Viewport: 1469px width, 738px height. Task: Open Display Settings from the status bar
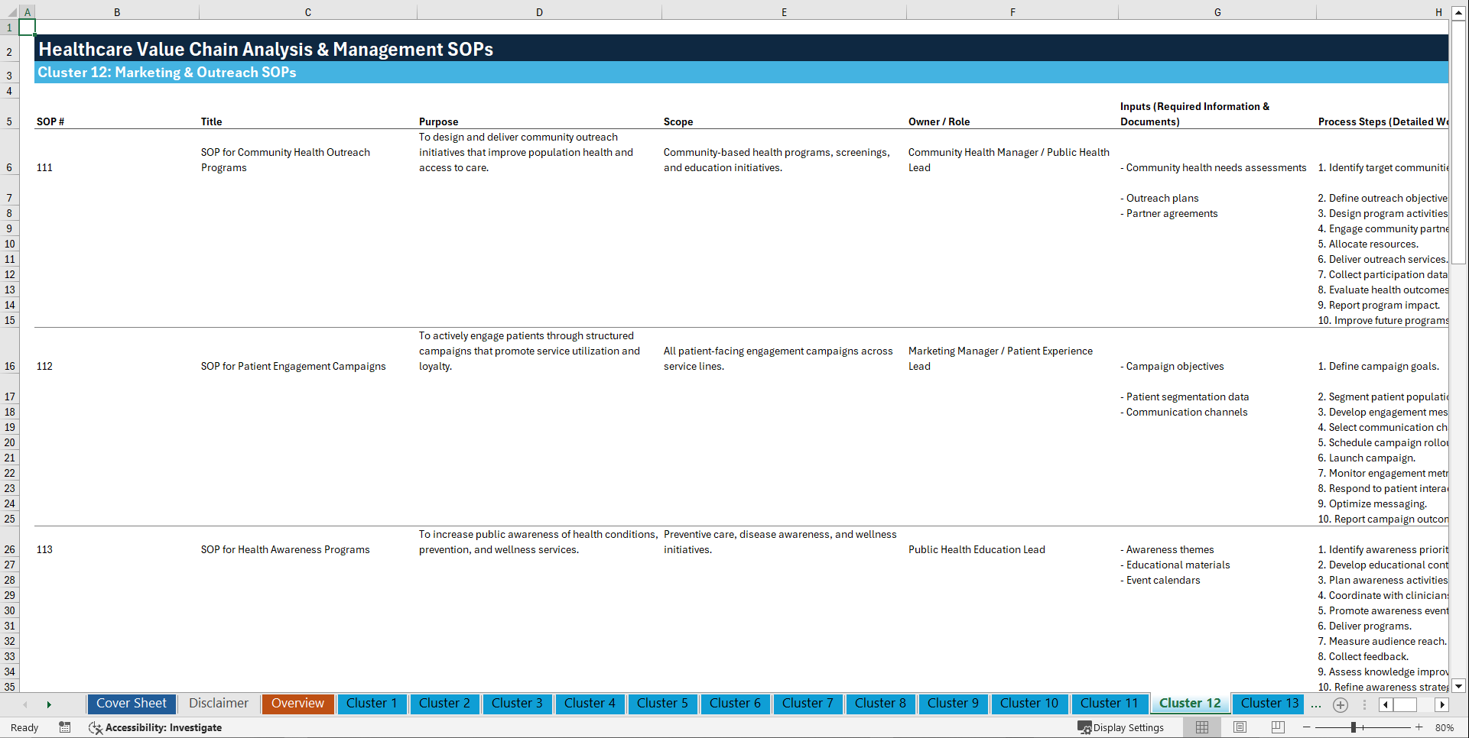coord(1121,727)
